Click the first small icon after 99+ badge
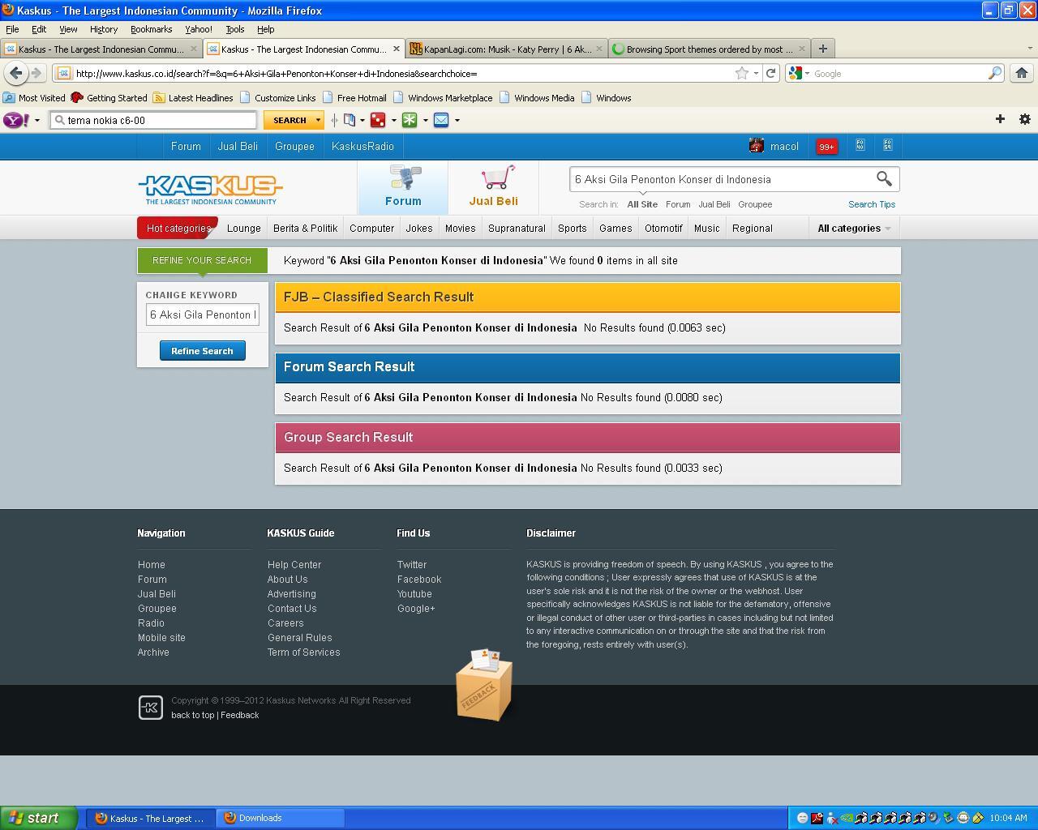 pos(860,145)
